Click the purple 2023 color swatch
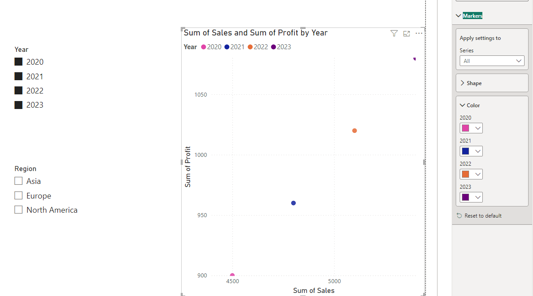 [x=465, y=197]
